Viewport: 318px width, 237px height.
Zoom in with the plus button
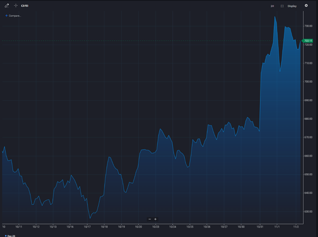coord(155,219)
